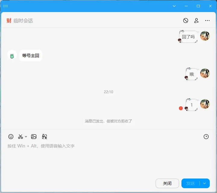Viewport: 217px width, 193px height.
Task: Click own avatar next to message 1
Action: click(205, 104)
